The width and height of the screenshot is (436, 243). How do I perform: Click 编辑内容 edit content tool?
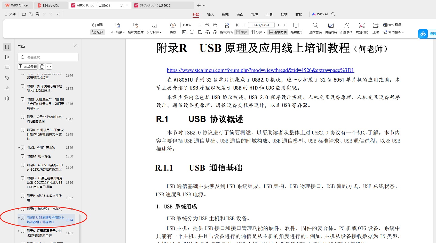[x=331, y=28]
